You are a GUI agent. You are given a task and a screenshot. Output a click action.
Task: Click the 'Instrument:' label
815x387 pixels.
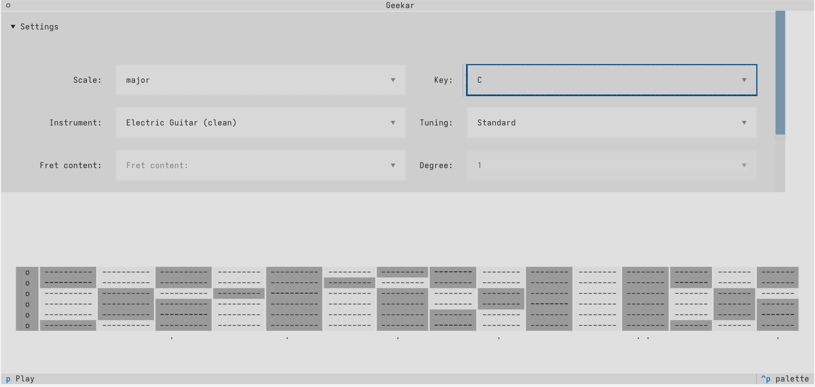coord(75,122)
